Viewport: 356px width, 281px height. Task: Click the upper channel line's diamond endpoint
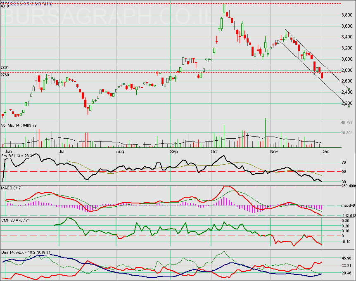[x=349, y=89]
